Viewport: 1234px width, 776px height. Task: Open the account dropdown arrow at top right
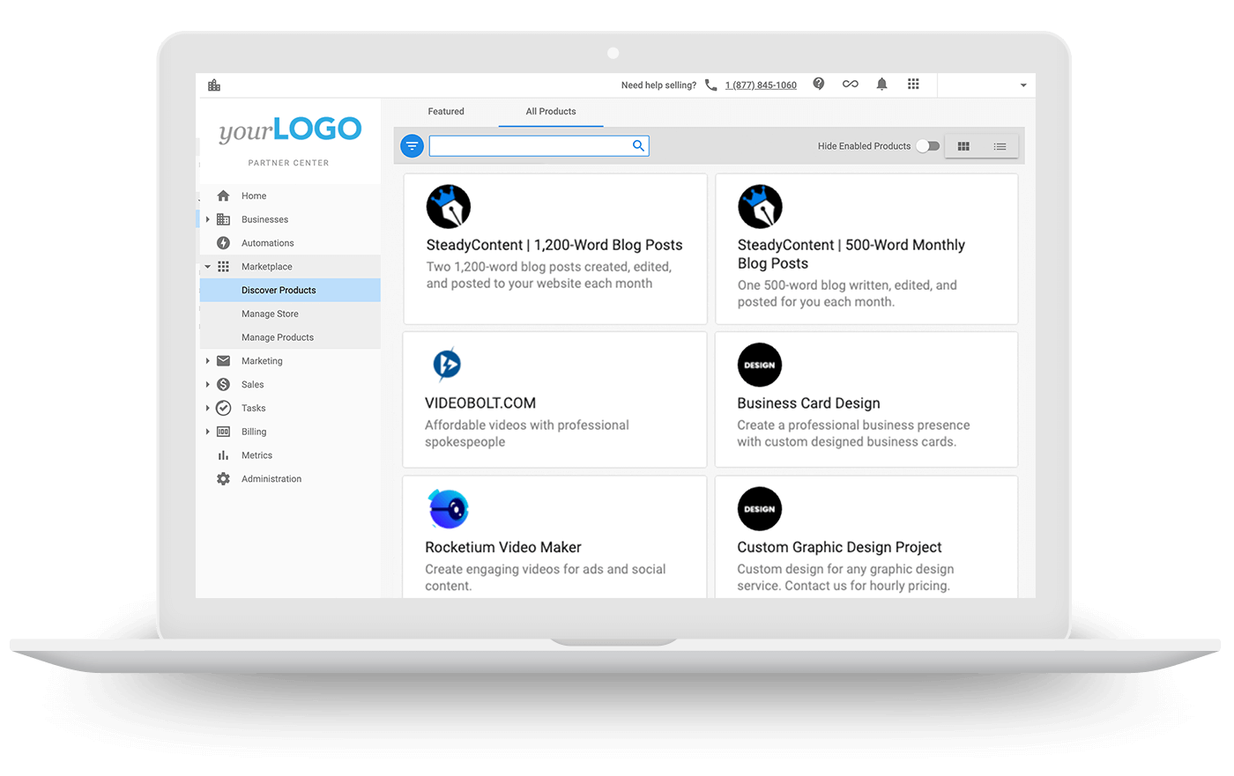coord(1023,85)
